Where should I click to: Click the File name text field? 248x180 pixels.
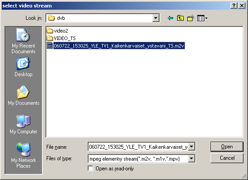(138, 147)
